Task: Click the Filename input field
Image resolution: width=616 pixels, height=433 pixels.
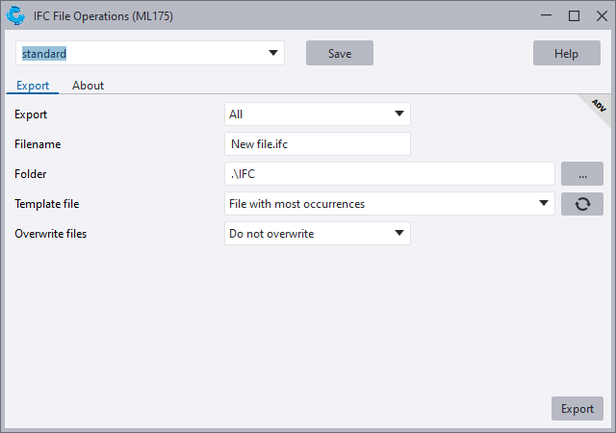Action: [x=317, y=144]
